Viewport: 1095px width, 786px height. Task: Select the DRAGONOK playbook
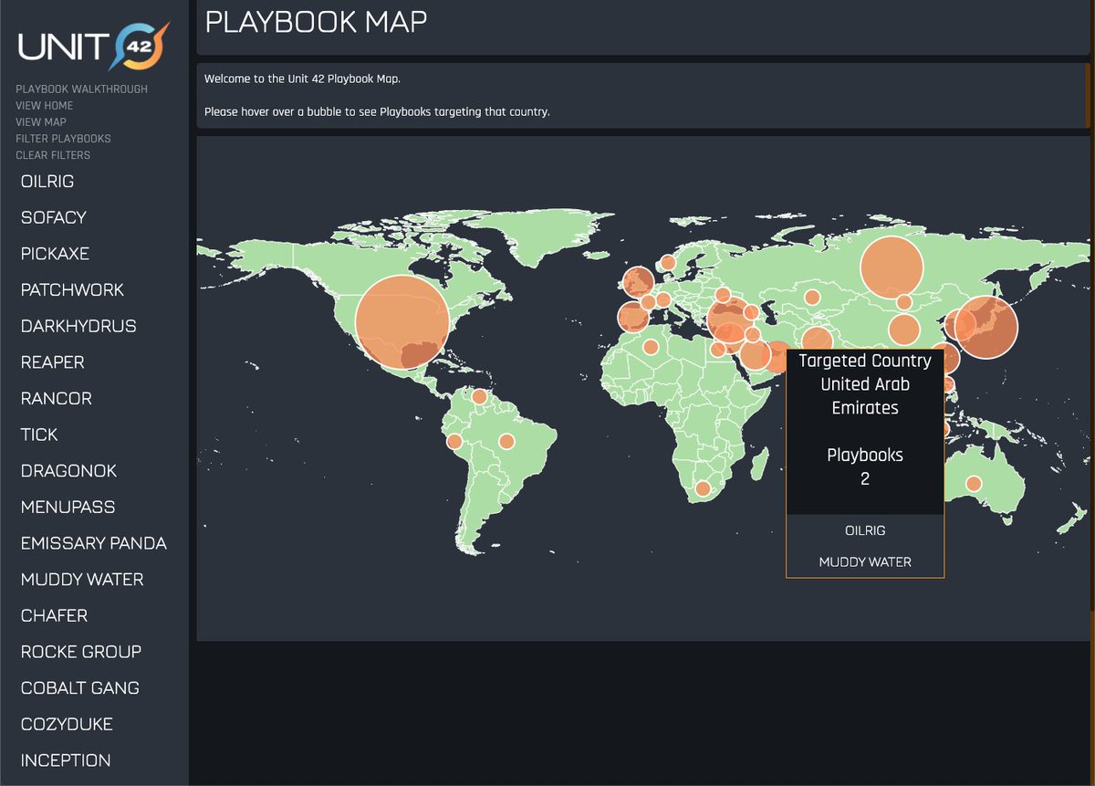point(68,471)
